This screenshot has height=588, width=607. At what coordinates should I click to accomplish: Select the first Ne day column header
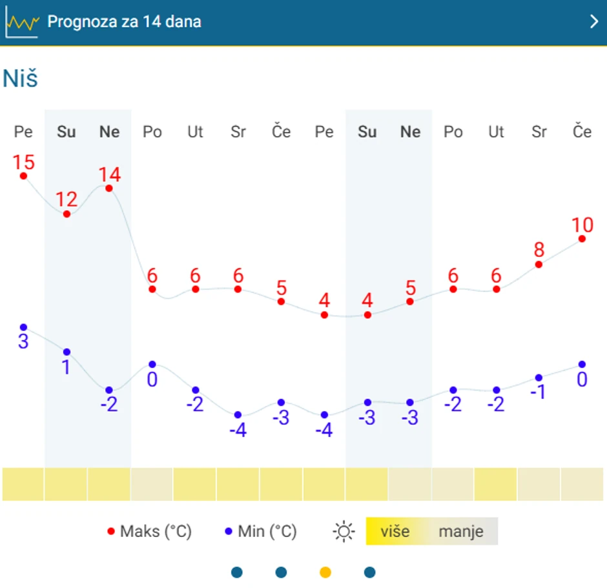point(109,132)
